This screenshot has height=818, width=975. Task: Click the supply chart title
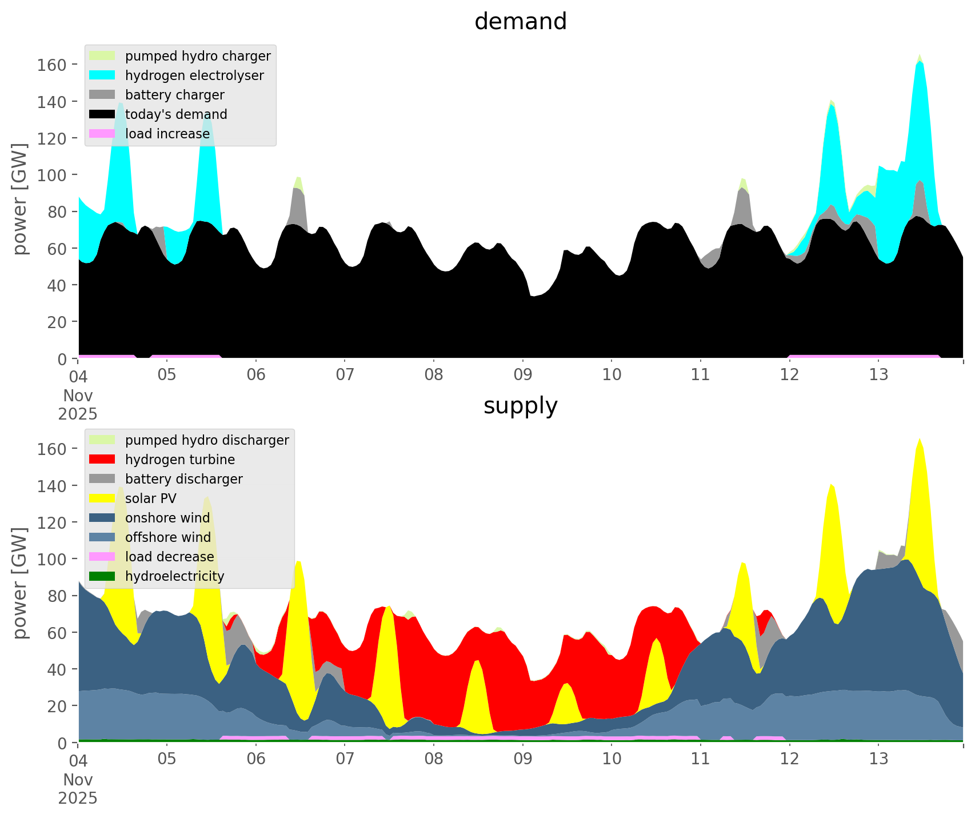pos(520,406)
